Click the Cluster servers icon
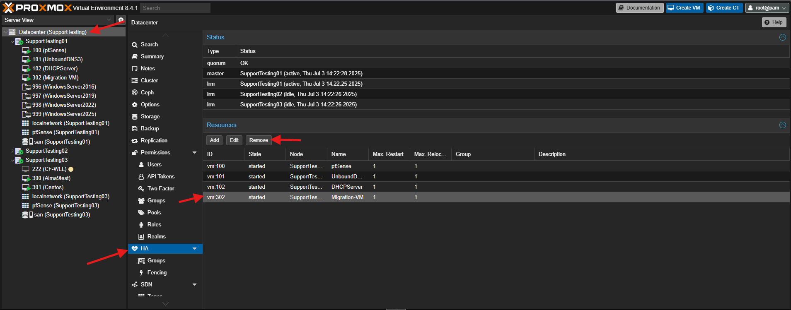Image resolution: width=791 pixels, height=310 pixels. tap(135, 81)
